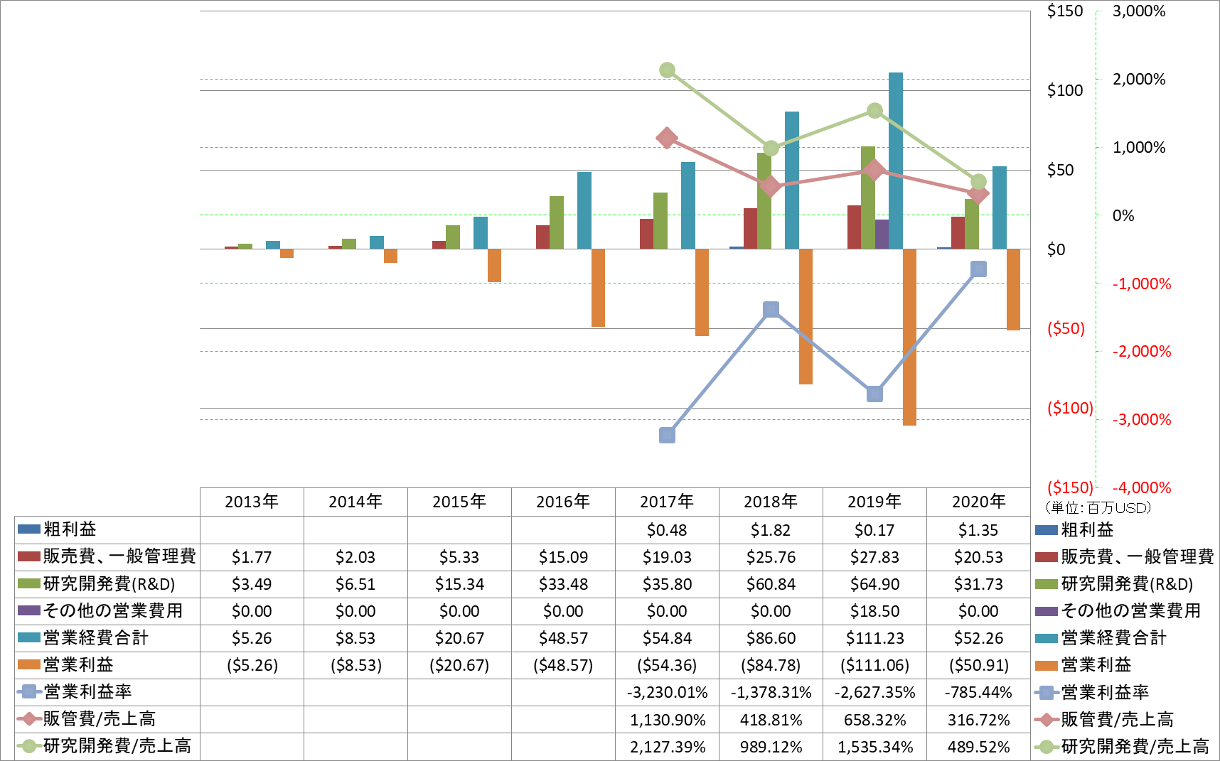
Task: Click the left 営業利益率 legend label
Action: pos(87,691)
